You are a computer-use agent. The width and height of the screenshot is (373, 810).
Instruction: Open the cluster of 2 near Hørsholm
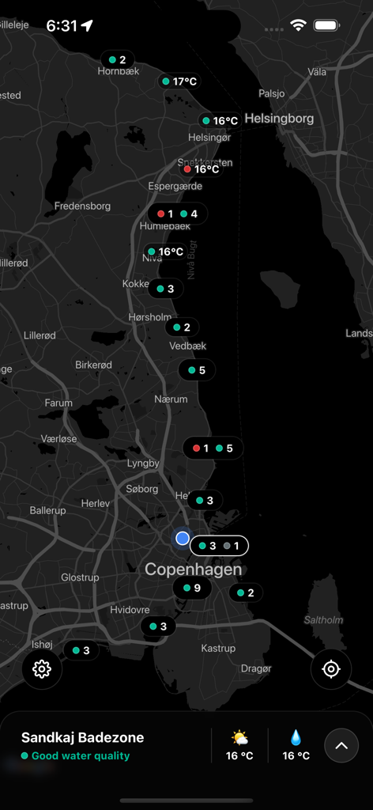182,327
